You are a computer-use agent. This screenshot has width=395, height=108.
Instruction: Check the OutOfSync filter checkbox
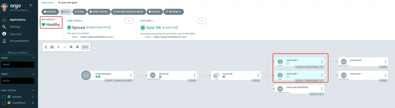(4, 103)
